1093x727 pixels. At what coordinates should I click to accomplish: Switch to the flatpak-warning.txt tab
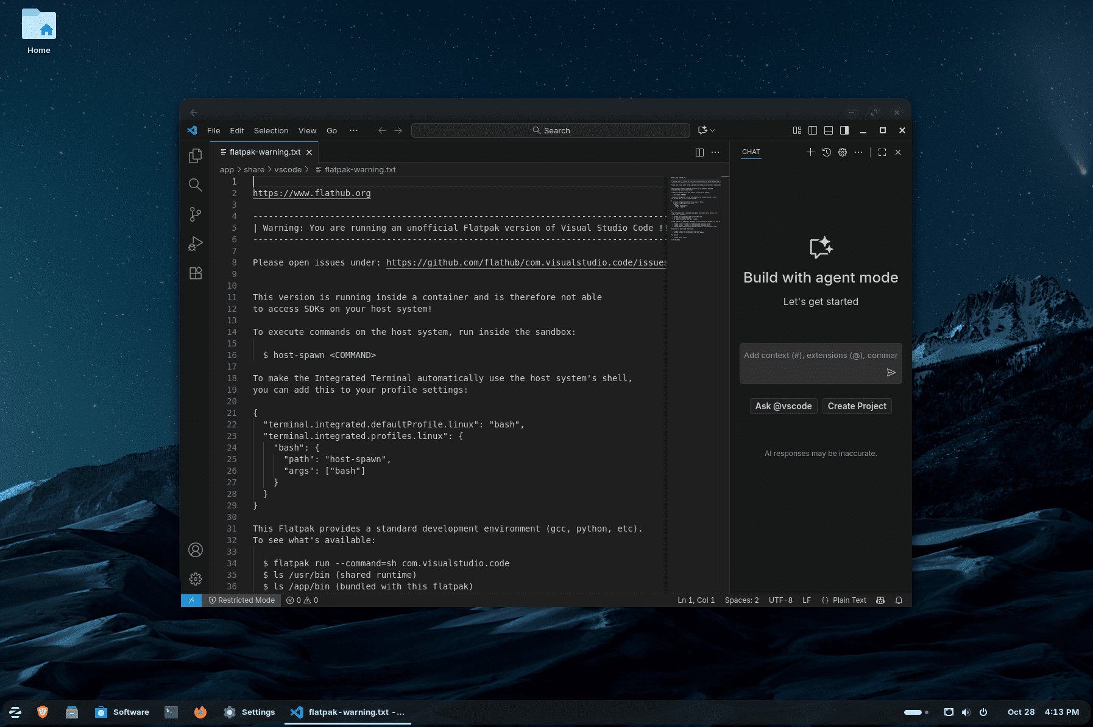coord(263,152)
